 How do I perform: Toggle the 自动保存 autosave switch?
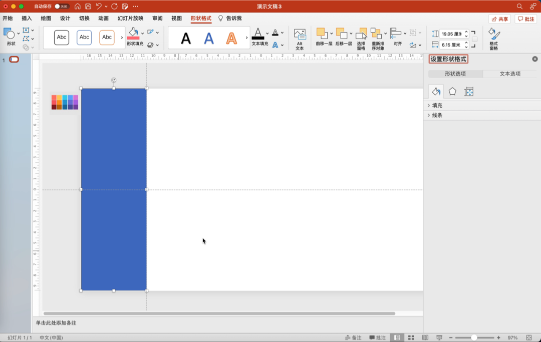click(x=62, y=6)
